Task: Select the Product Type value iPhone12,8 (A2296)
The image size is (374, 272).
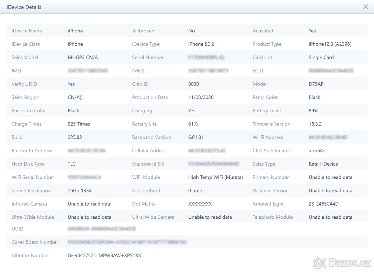Action: click(330, 44)
